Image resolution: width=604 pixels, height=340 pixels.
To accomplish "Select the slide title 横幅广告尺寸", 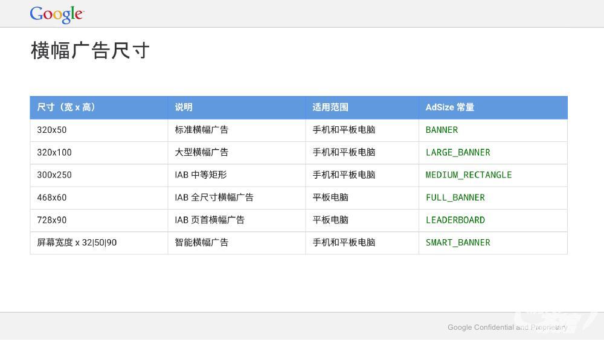I will [90, 51].
